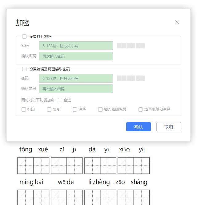Tick the 注释 permission checkbox
Image resolution: width=209 pixels, height=205 pixels.
(75, 109)
